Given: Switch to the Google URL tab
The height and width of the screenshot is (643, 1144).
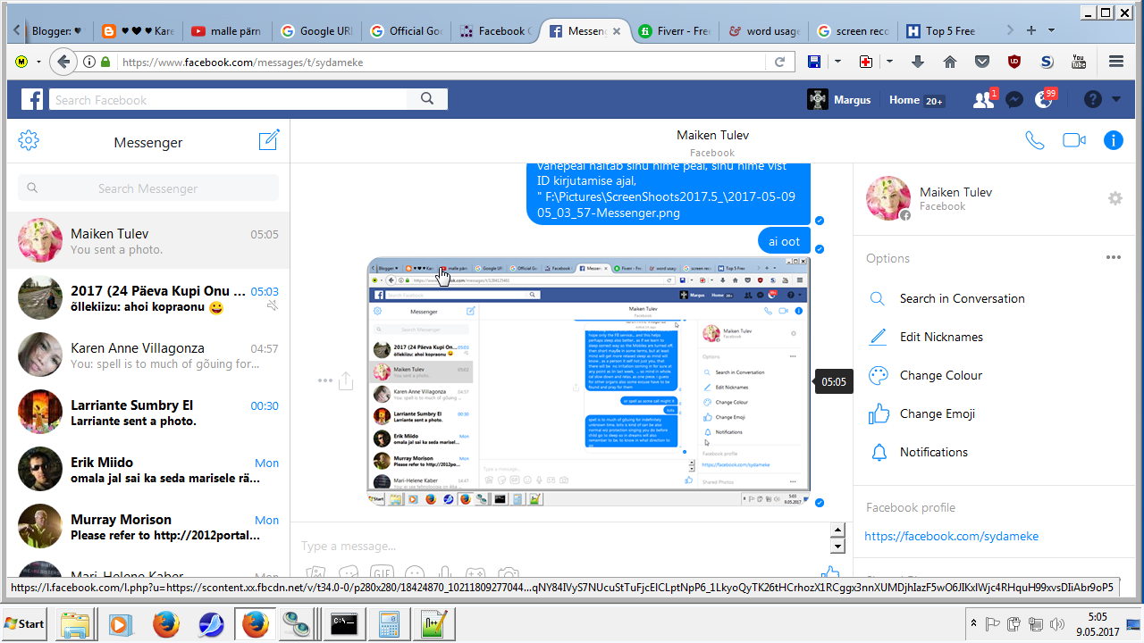Looking at the screenshot, I should [x=315, y=30].
